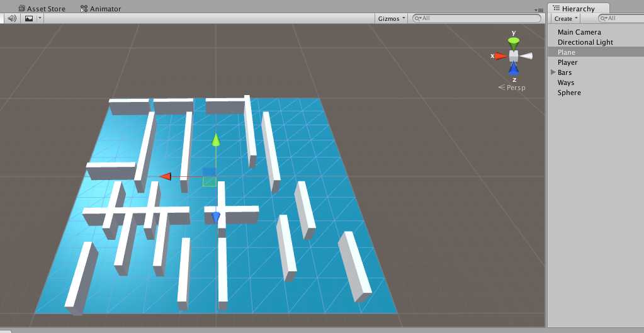
Task: Toggle scene audio speaker icon
Action: [12, 18]
